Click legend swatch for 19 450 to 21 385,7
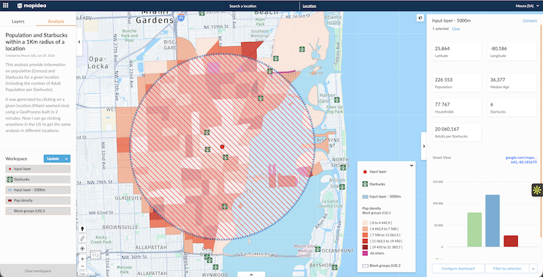The height and width of the screenshot is (277, 543). pos(365,247)
